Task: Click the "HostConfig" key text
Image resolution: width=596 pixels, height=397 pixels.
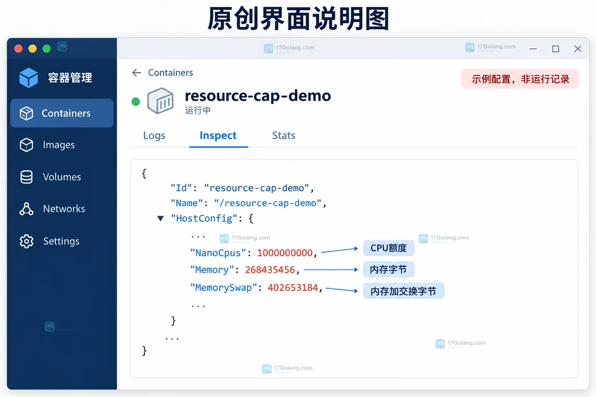Action: pos(204,218)
